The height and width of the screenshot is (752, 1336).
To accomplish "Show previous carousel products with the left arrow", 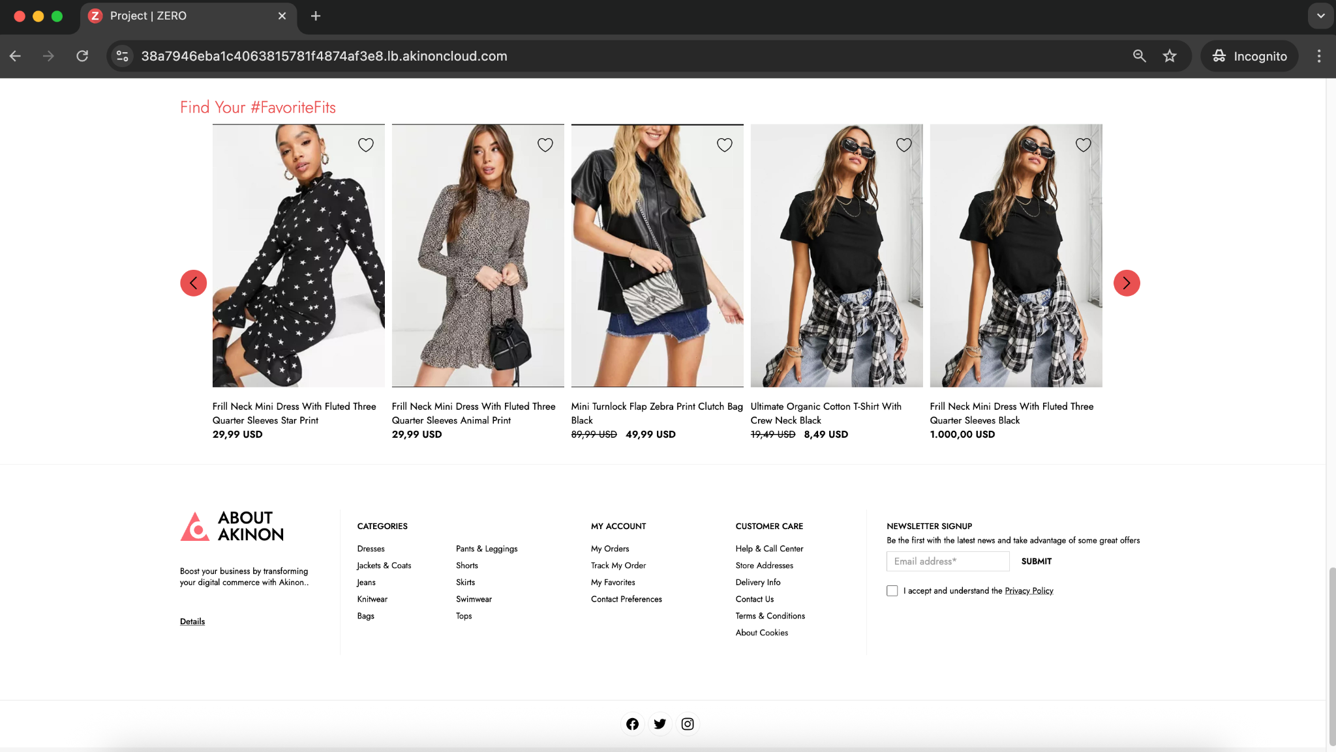I will [x=194, y=283].
